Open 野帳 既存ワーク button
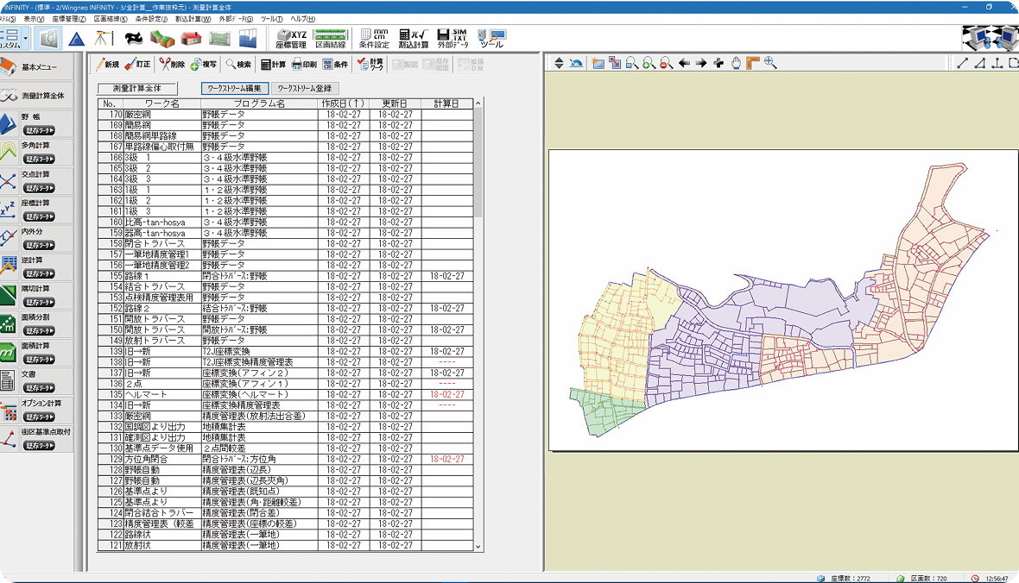The height and width of the screenshot is (583, 1019). pos(39,130)
